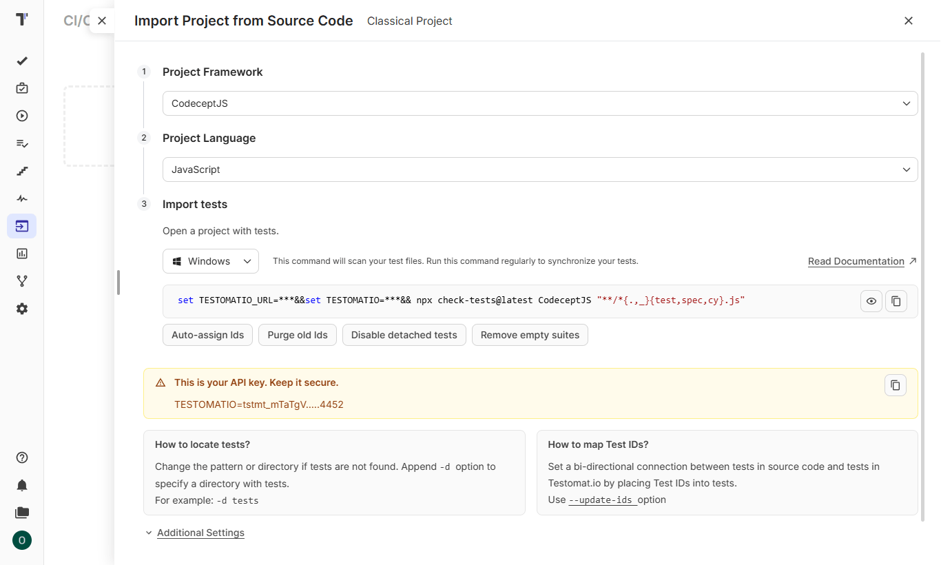The width and height of the screenshot is (941, 565).
Task: Click 'This is your API key' warning text
Action: (256, 382)
